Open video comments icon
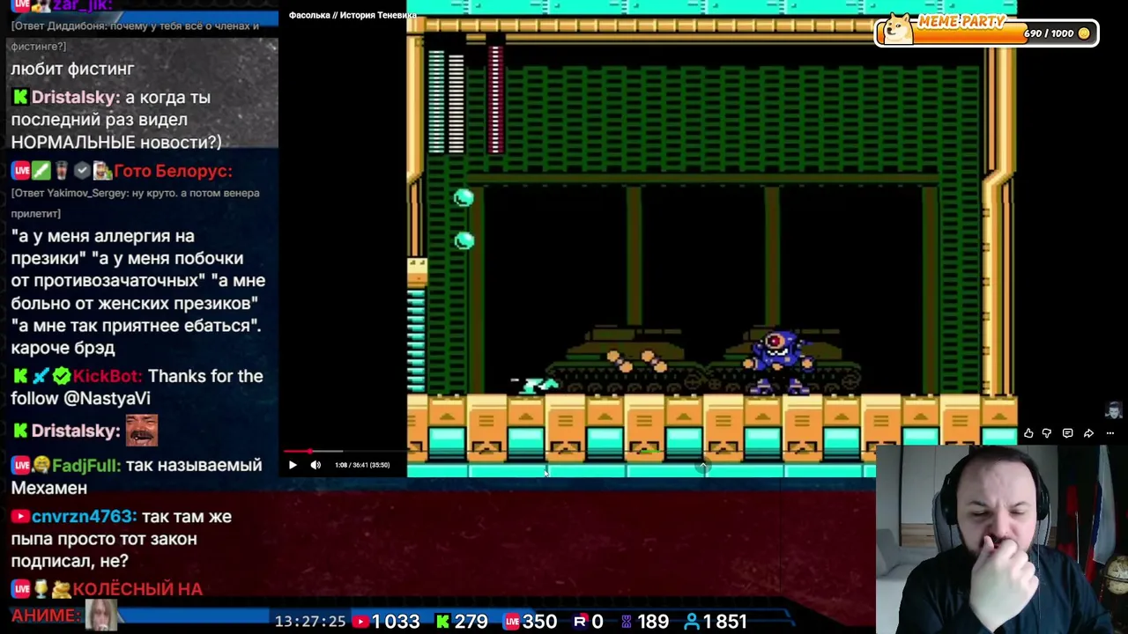 click(1067, 433)
